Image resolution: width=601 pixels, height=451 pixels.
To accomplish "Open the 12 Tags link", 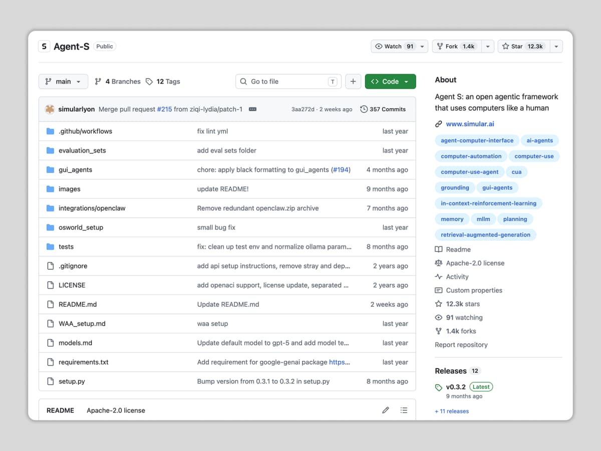I will pyautogui.click(x=163, y=82).
